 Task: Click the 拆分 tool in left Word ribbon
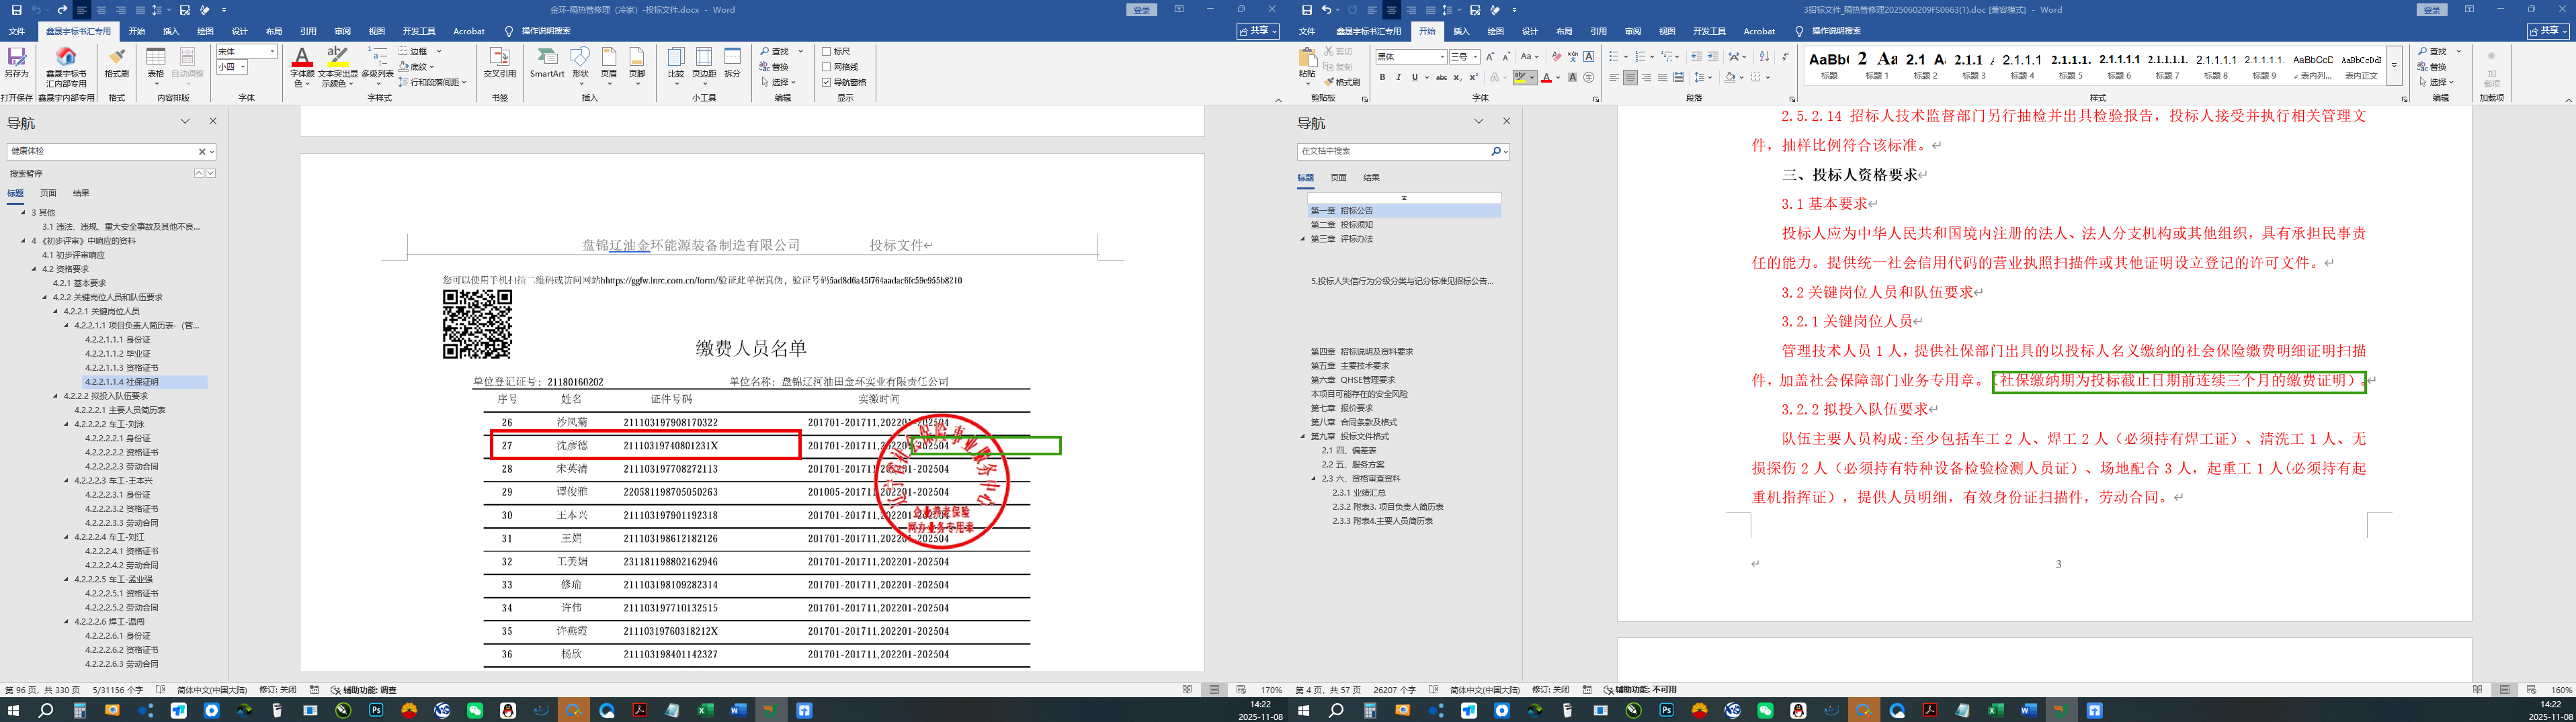tap(733, 62)
